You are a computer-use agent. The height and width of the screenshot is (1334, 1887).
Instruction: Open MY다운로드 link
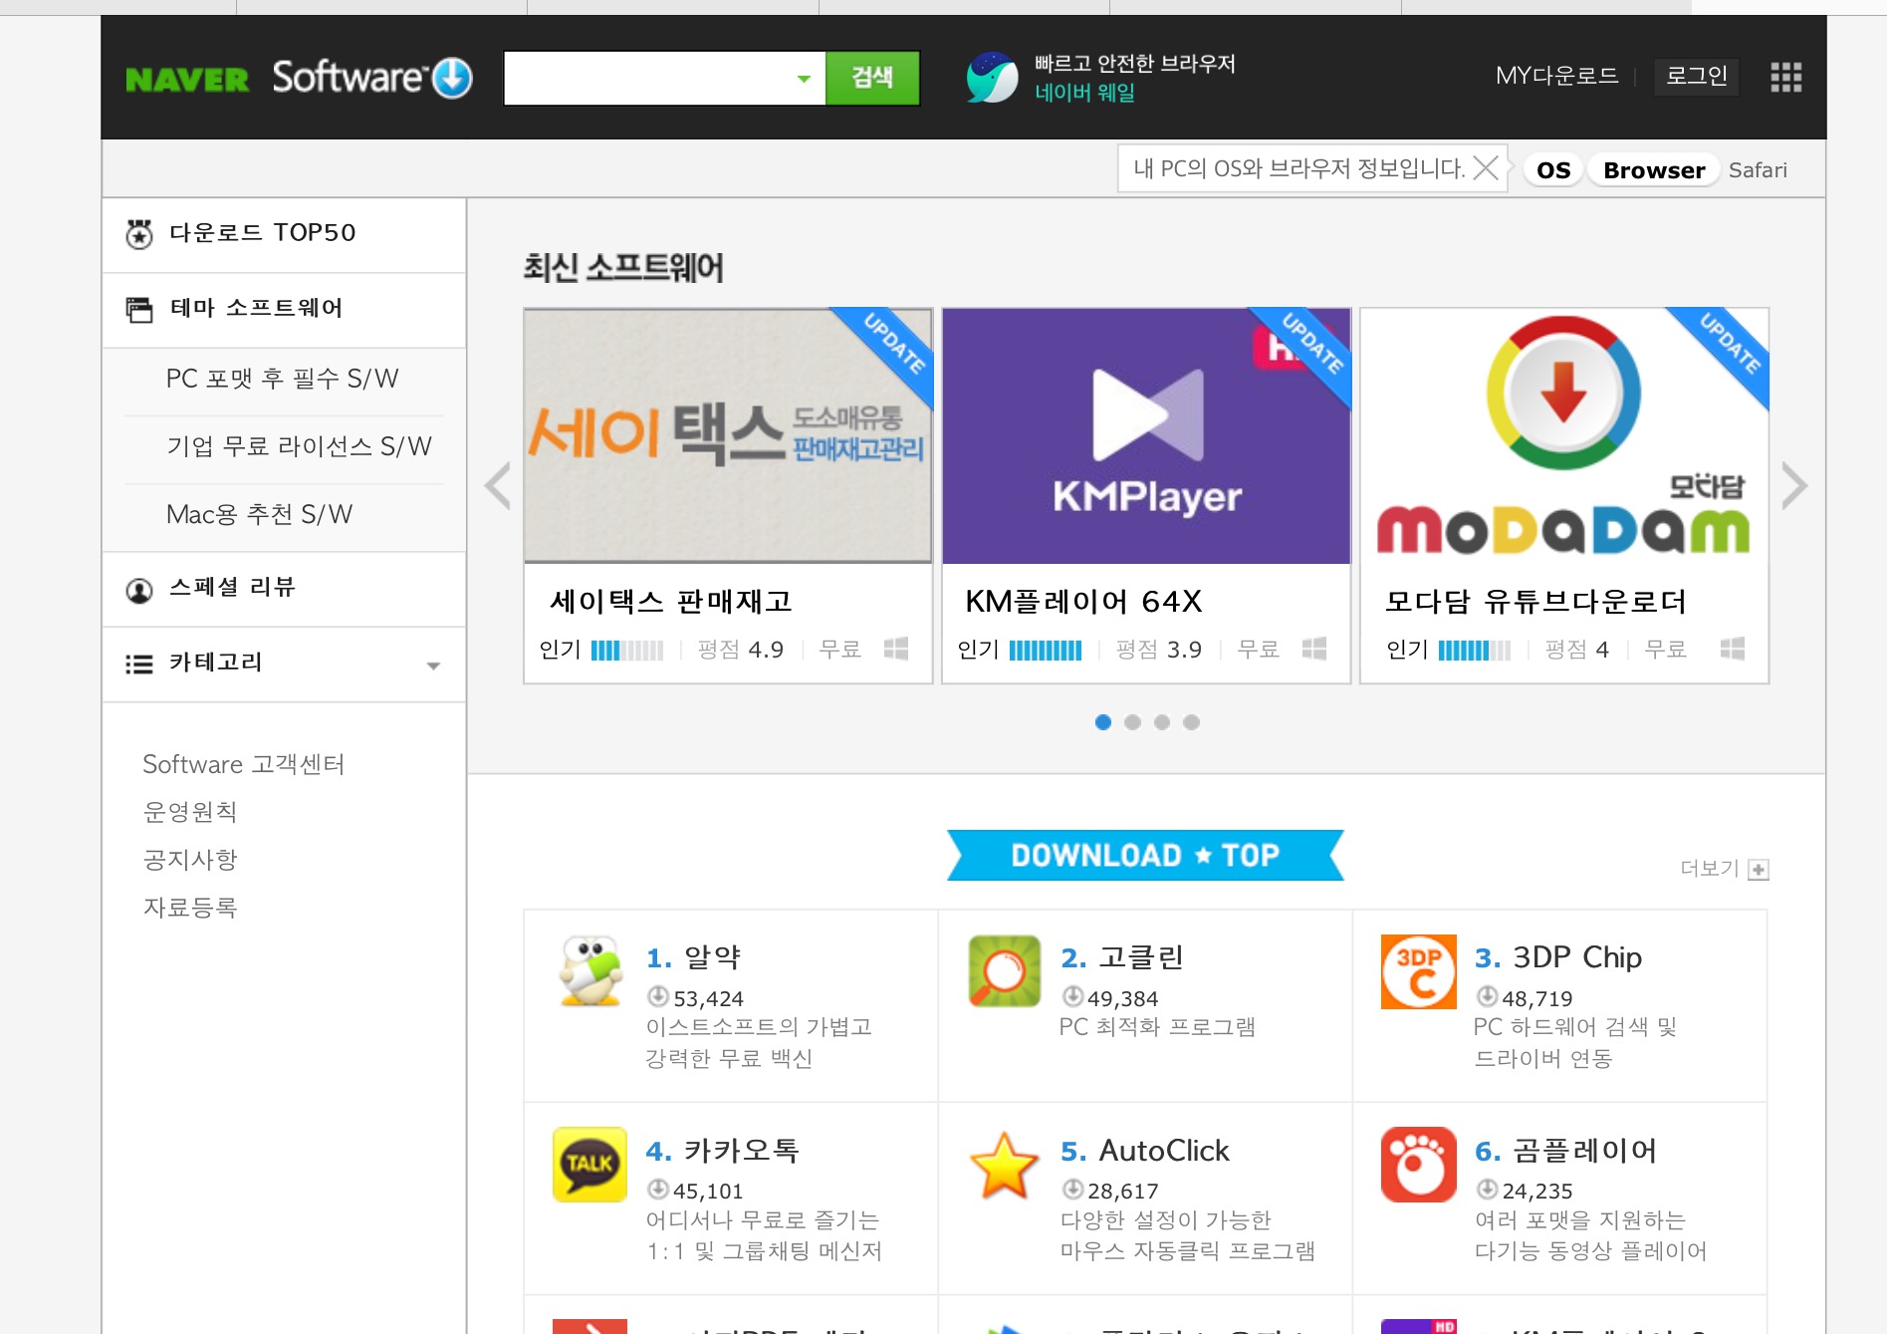coord(1556,76)
